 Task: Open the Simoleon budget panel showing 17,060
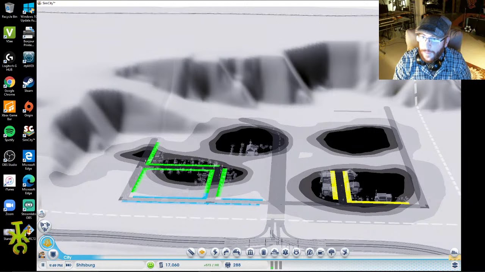pyautogui.click(x=169, y=265)
